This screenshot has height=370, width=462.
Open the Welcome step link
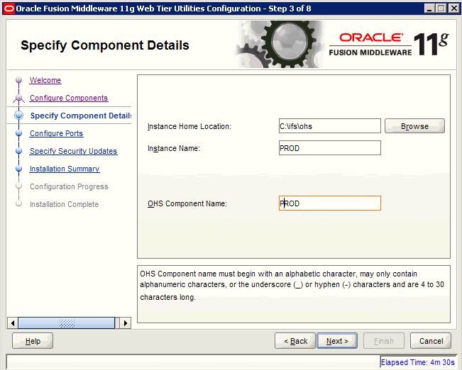pyautogui.click(x=45, y=80)
